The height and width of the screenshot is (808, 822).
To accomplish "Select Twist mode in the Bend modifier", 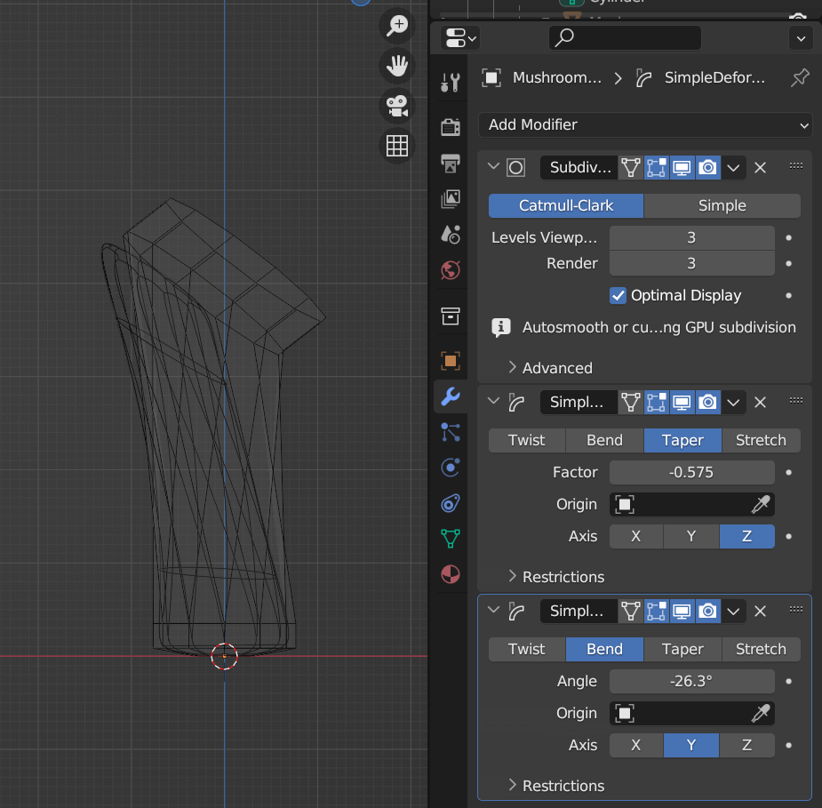I will [527, 649].
